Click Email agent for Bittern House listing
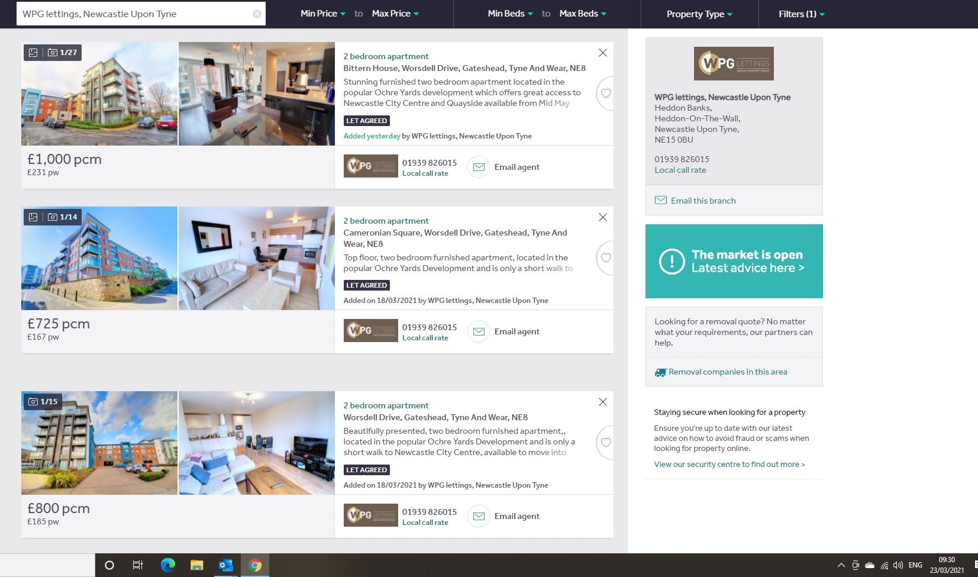Screen dimensions: 978x577 (x=517, y=167)
